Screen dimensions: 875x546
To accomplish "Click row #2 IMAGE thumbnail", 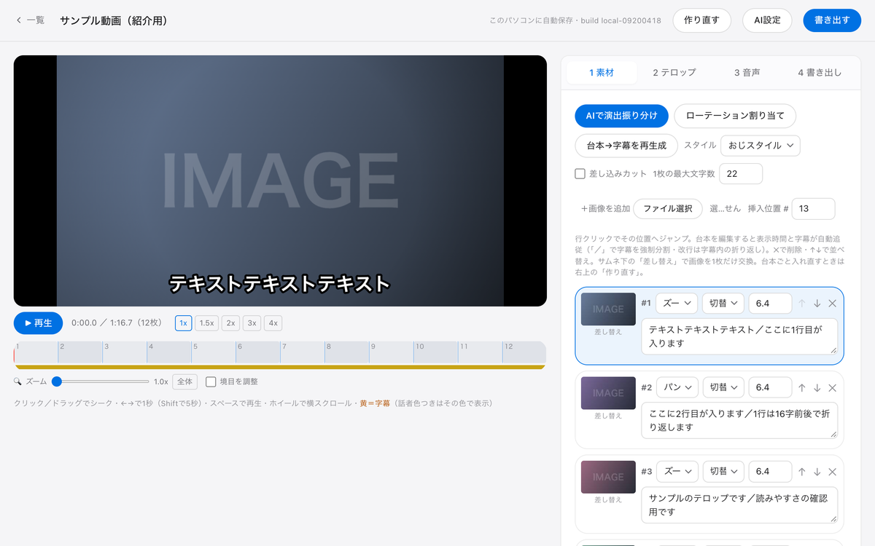I will point(608,393).
